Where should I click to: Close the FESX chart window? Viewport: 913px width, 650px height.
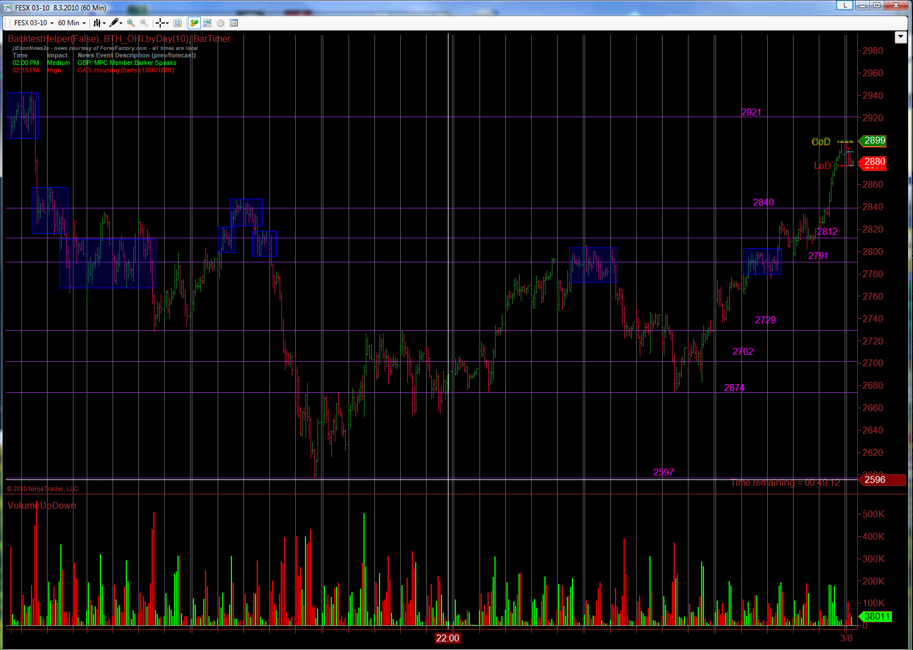[896, 5]
